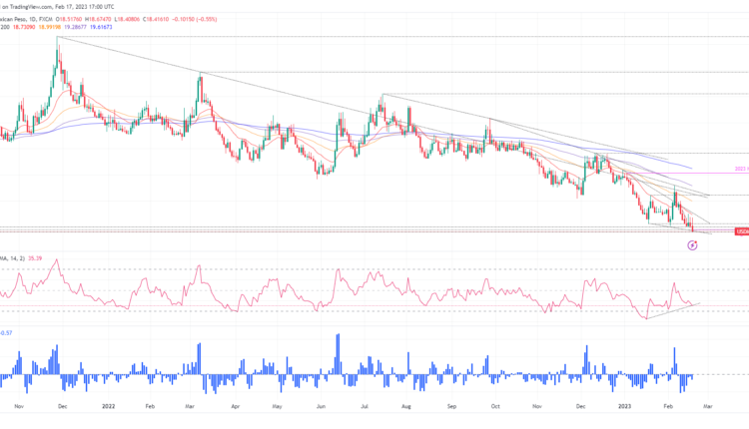Viewport: 749px width, 429px height.
Task: Click the pink 2023 level label
Action: [739, 169]
